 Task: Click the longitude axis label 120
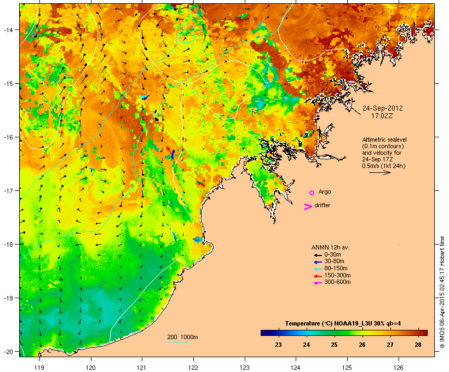[91, 368]
